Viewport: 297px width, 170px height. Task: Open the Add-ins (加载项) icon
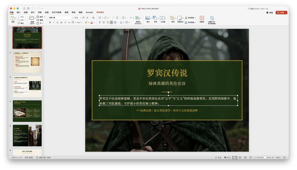click(202, 19)
